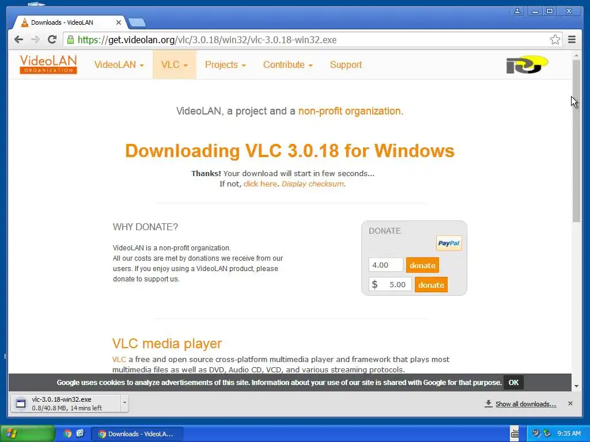The image size is (590, 442).
Task: Bookmark this page with the star icon
Action: (x=555, y=40)
